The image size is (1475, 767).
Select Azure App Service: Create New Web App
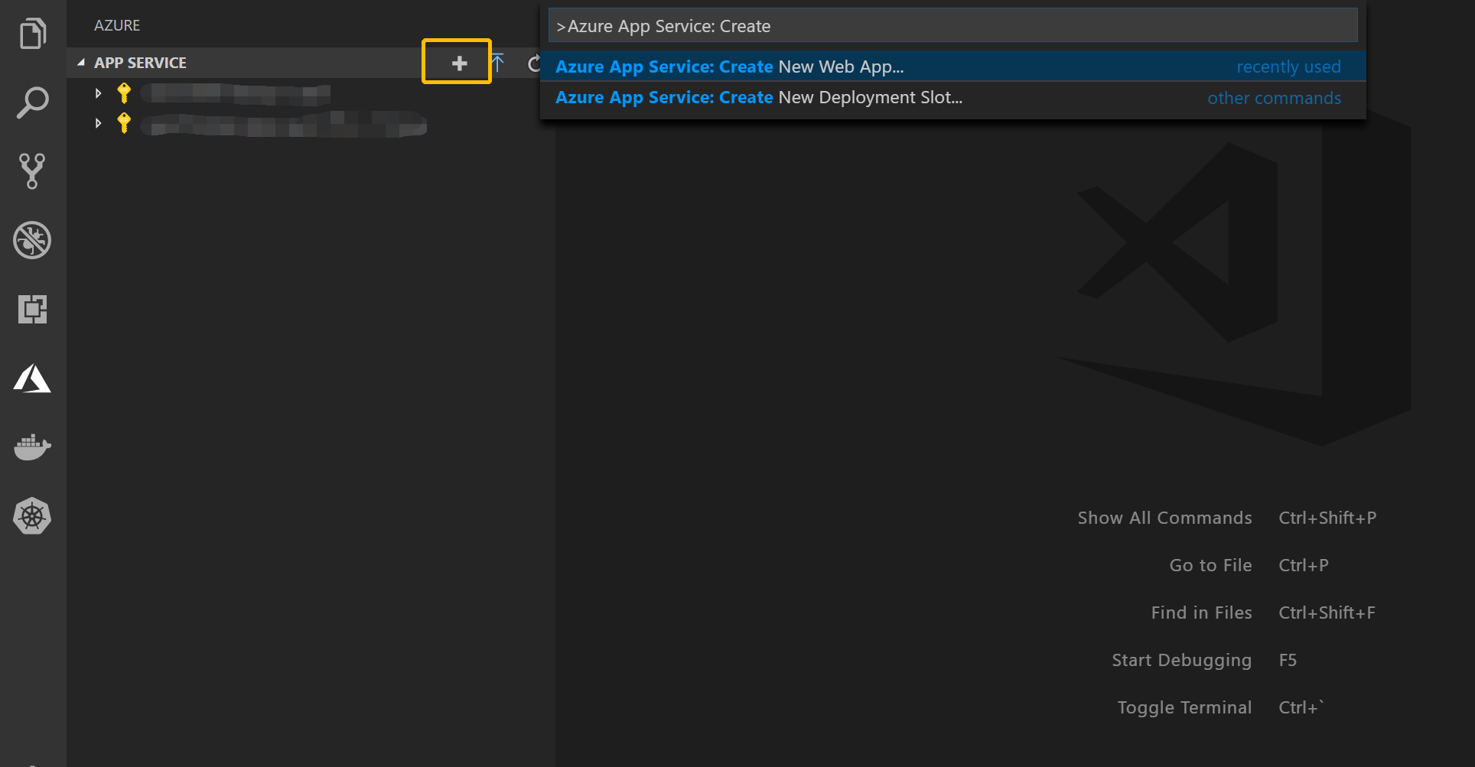pos(842,67)
